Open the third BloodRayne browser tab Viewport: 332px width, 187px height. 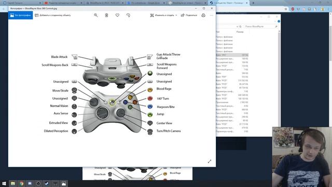(105, 3)
